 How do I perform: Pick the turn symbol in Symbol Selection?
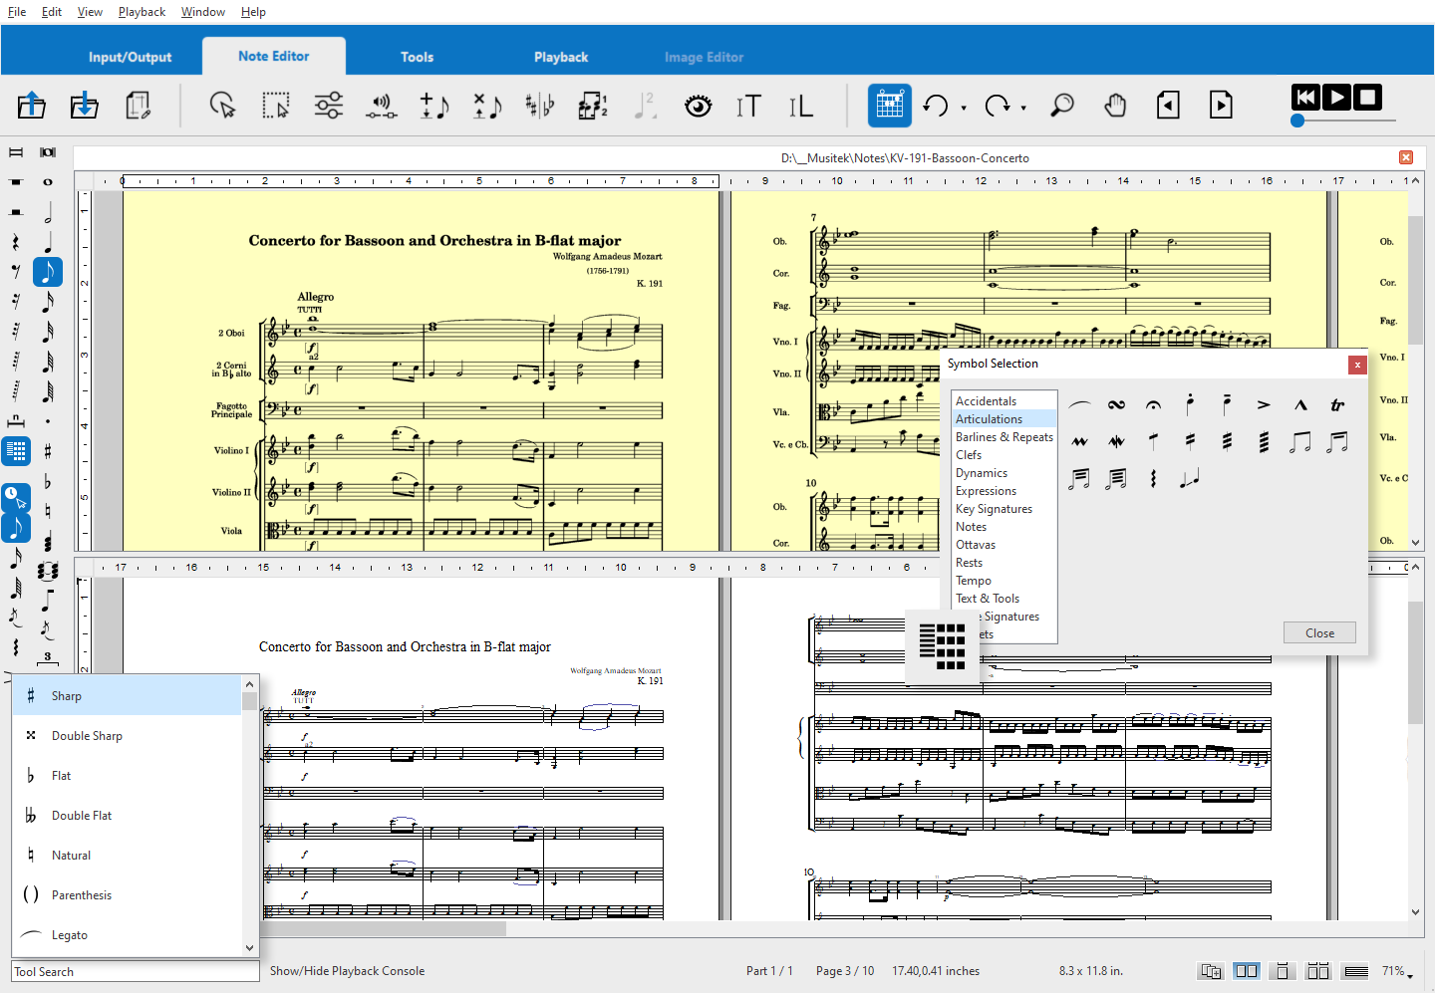click(1116, 404)
